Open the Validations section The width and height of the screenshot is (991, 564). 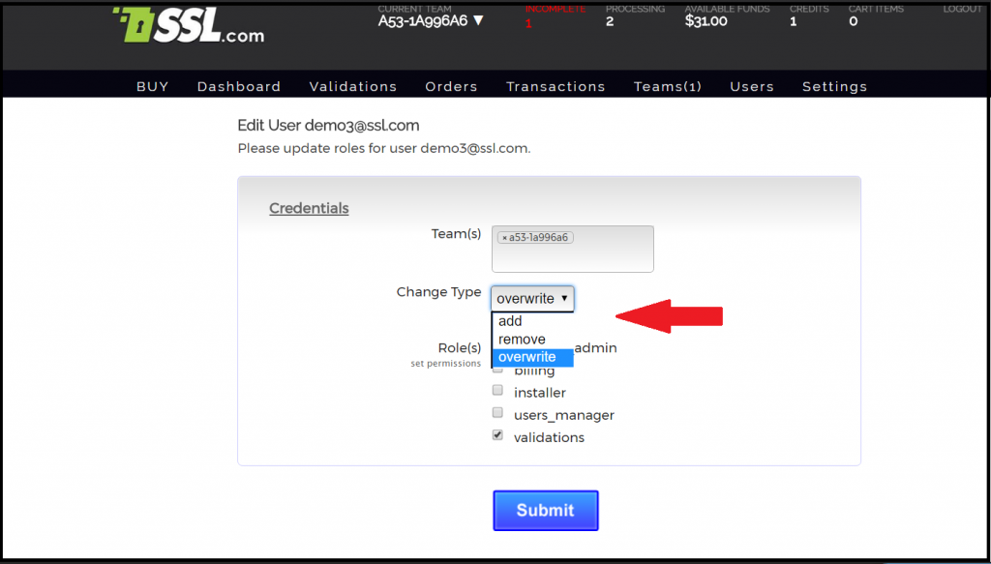tap(353, 86)
